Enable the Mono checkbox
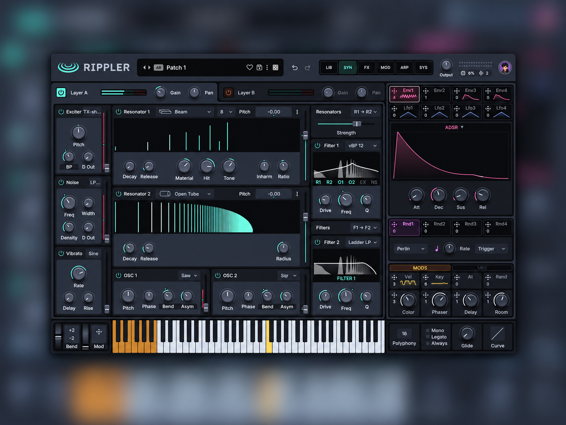 pyautogui.click(x=428, y=331)
